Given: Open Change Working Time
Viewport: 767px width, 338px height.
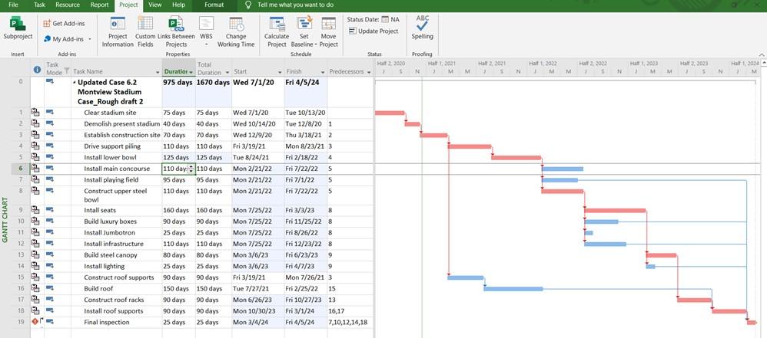Looking at the screenshot, I should point(236,31).
